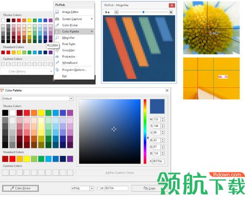
Task: Click first empty custom color box in popup
Action: (3, 64)
